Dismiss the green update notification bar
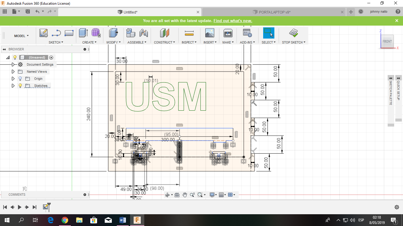Screen dimensions: 403x226 pyautogui.click(x=397, y=21)
